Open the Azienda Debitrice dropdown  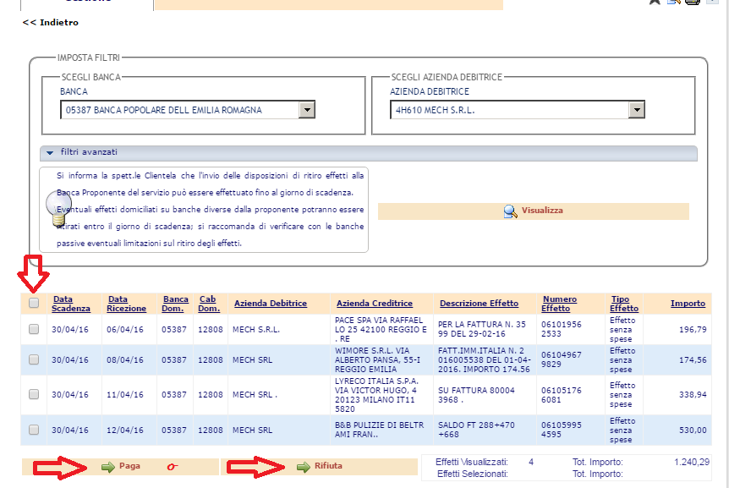pyautogui.click(x=636, y=110)
